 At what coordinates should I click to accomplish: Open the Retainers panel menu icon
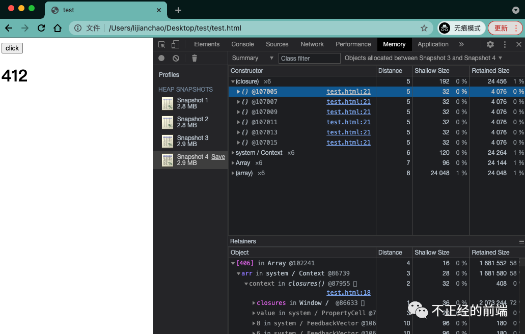pyautogui.click(x=521, y=241)
